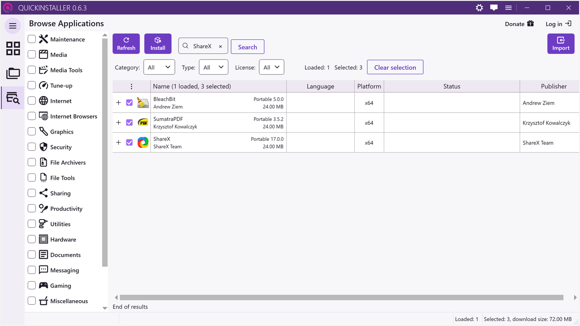Uncheck the ShareX row checkbox
580x326 pixels.
pos(129,143)
